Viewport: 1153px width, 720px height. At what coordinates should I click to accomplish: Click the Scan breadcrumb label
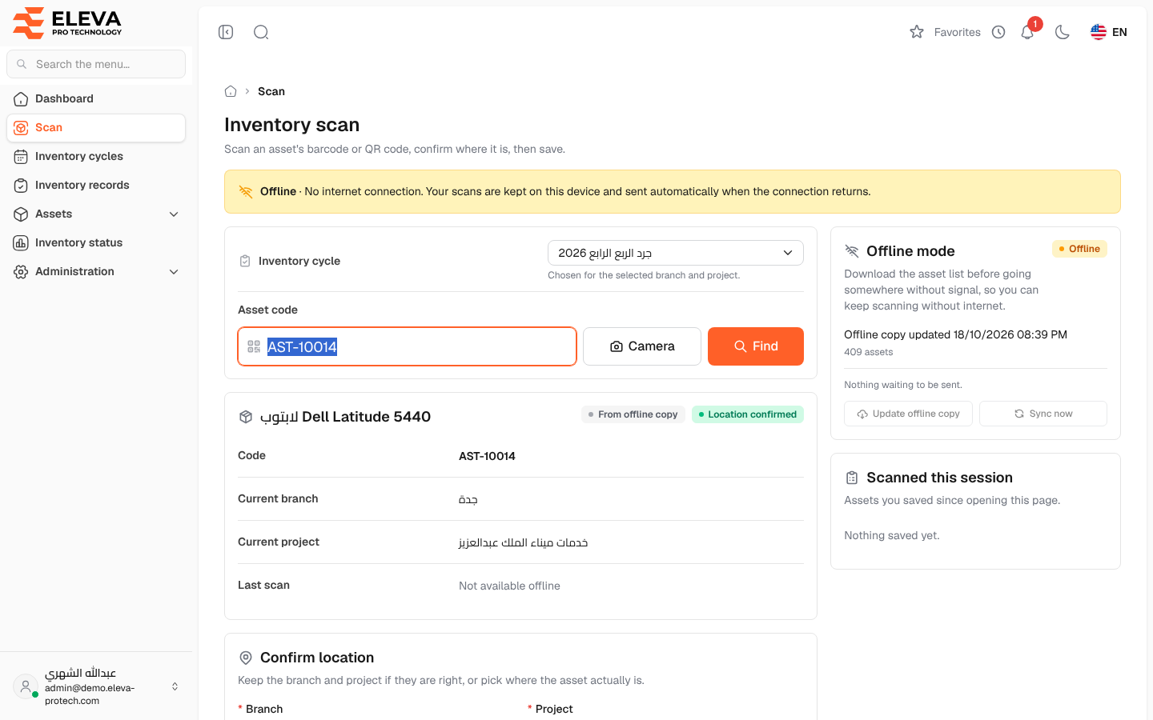pyautogui.click(x=271, y=91)
